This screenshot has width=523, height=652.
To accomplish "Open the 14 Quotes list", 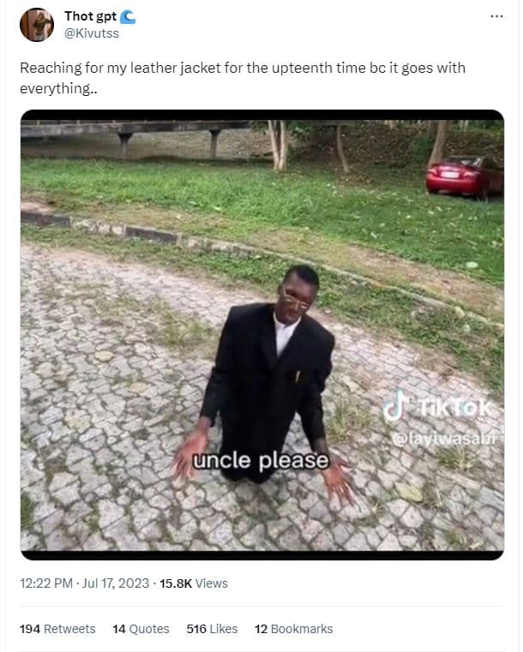I will 141,629.
